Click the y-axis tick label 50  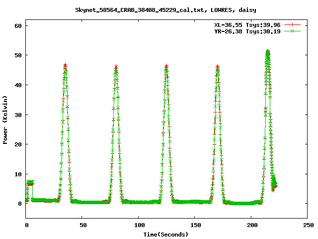pos(18,55)
